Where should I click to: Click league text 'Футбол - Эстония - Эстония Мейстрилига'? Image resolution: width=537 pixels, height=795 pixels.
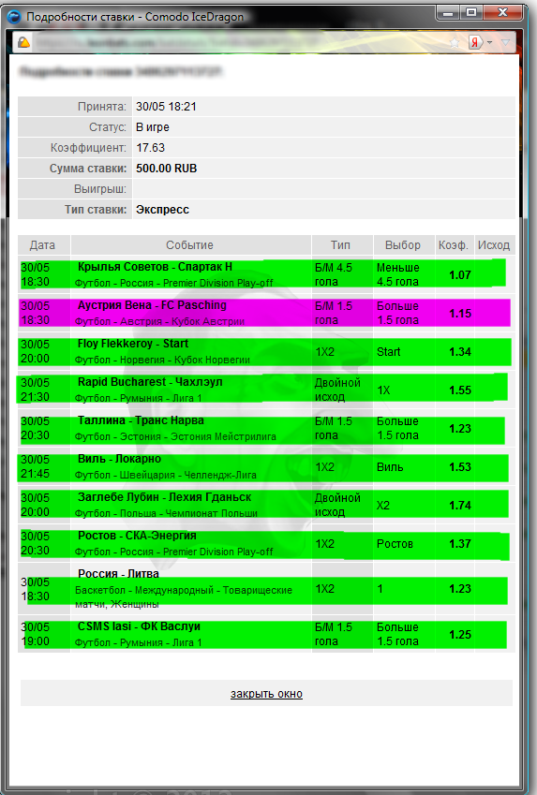coord(175,436)
